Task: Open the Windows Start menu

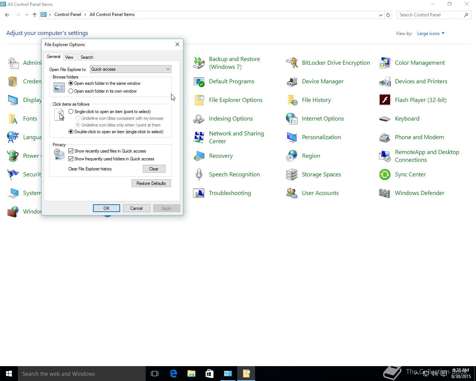Action: [9, 374]
